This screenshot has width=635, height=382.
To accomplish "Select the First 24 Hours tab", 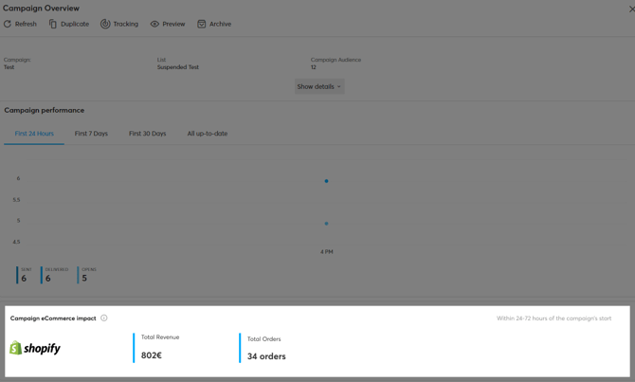I will pyautogui.click(x=34, y=134).
